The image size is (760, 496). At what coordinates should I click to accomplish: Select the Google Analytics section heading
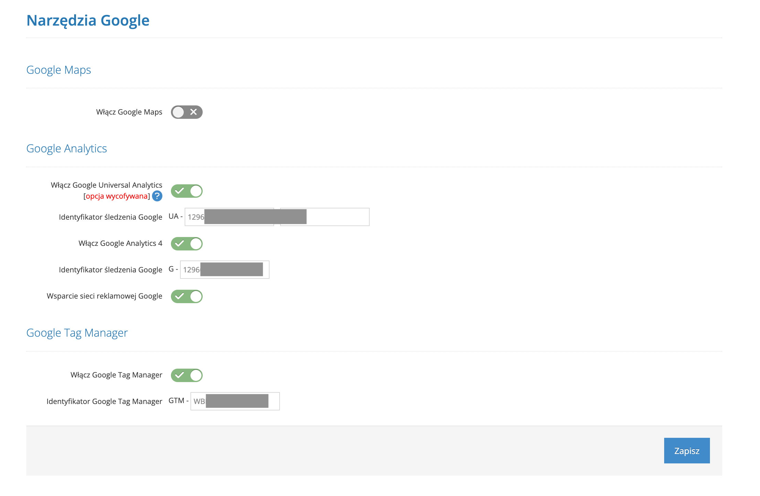click(x=67, y=149)
